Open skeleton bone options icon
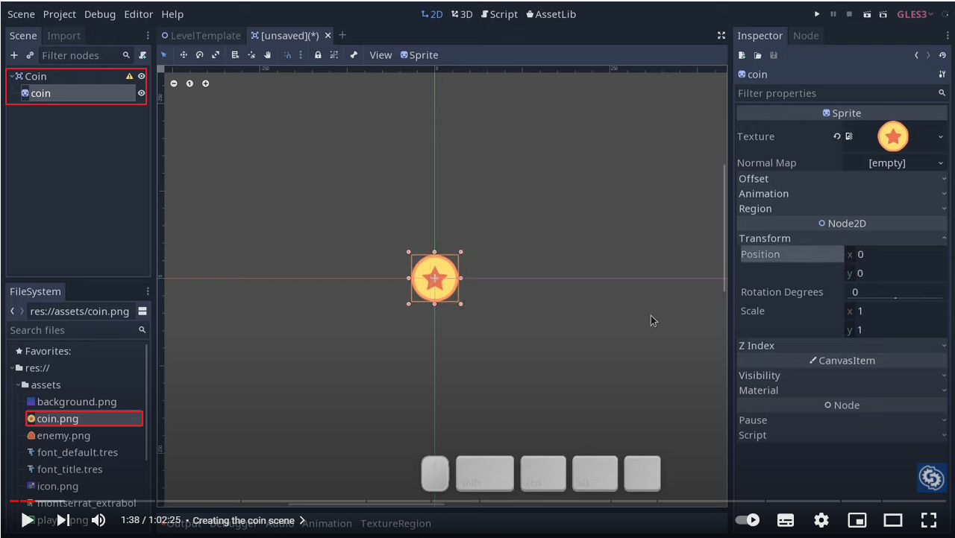Image resolution: width=955 pixels, height=538 pixels. pos(354,54)
